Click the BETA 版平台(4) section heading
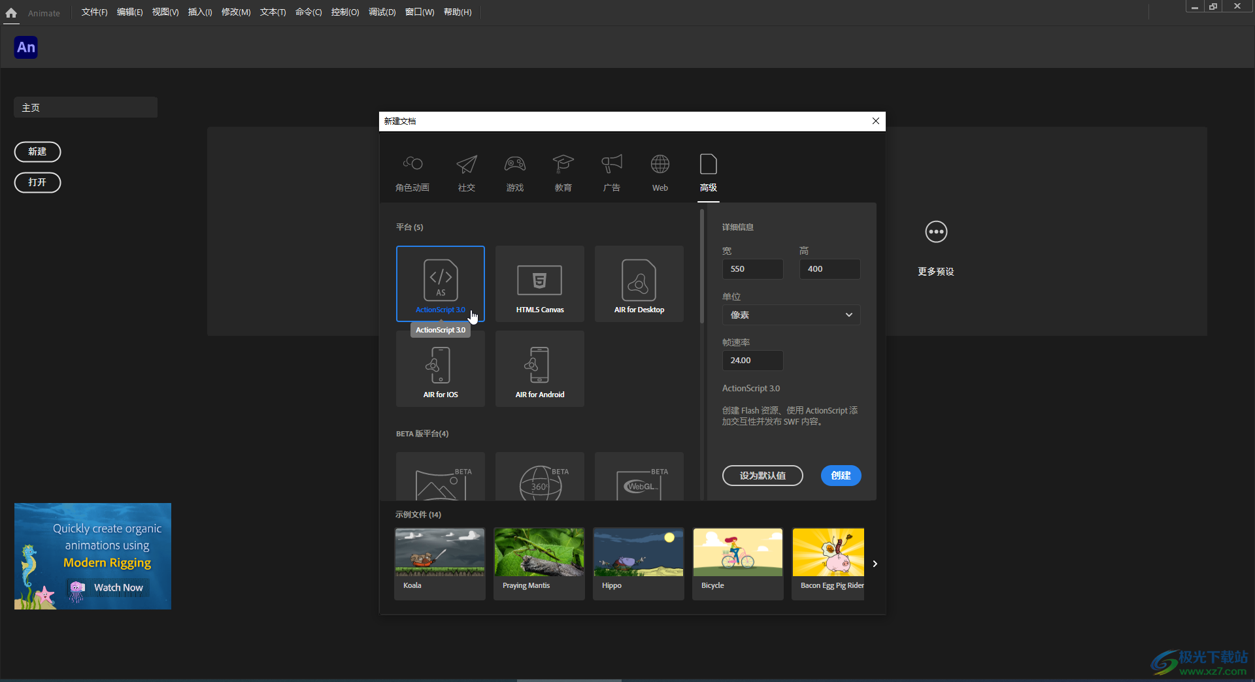This screenshot has width=1255, height=682. click(x=422, y=434)
